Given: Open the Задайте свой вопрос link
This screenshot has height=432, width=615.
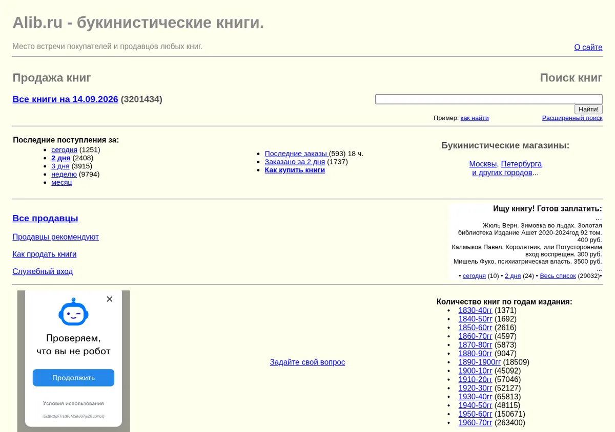Looking at the screenshot, I should click(307, 362).
